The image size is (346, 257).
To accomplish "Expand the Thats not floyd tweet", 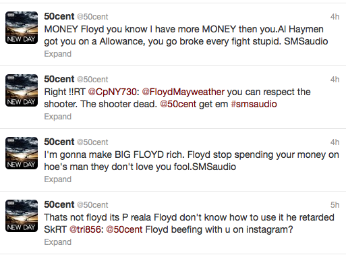I will [58, 242].
